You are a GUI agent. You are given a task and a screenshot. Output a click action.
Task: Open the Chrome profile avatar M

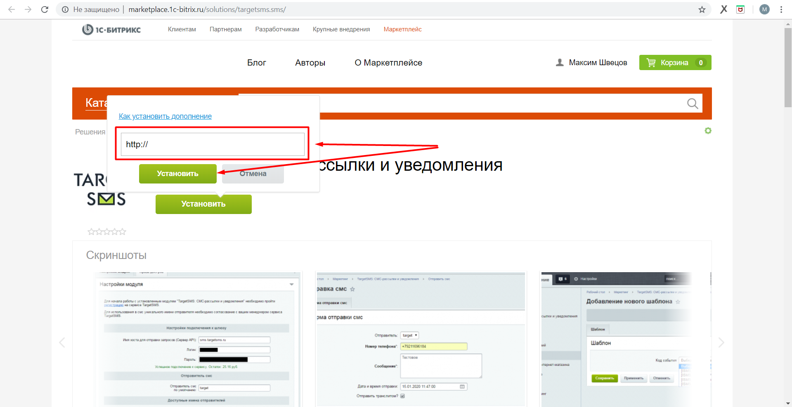tap(764, 9)
